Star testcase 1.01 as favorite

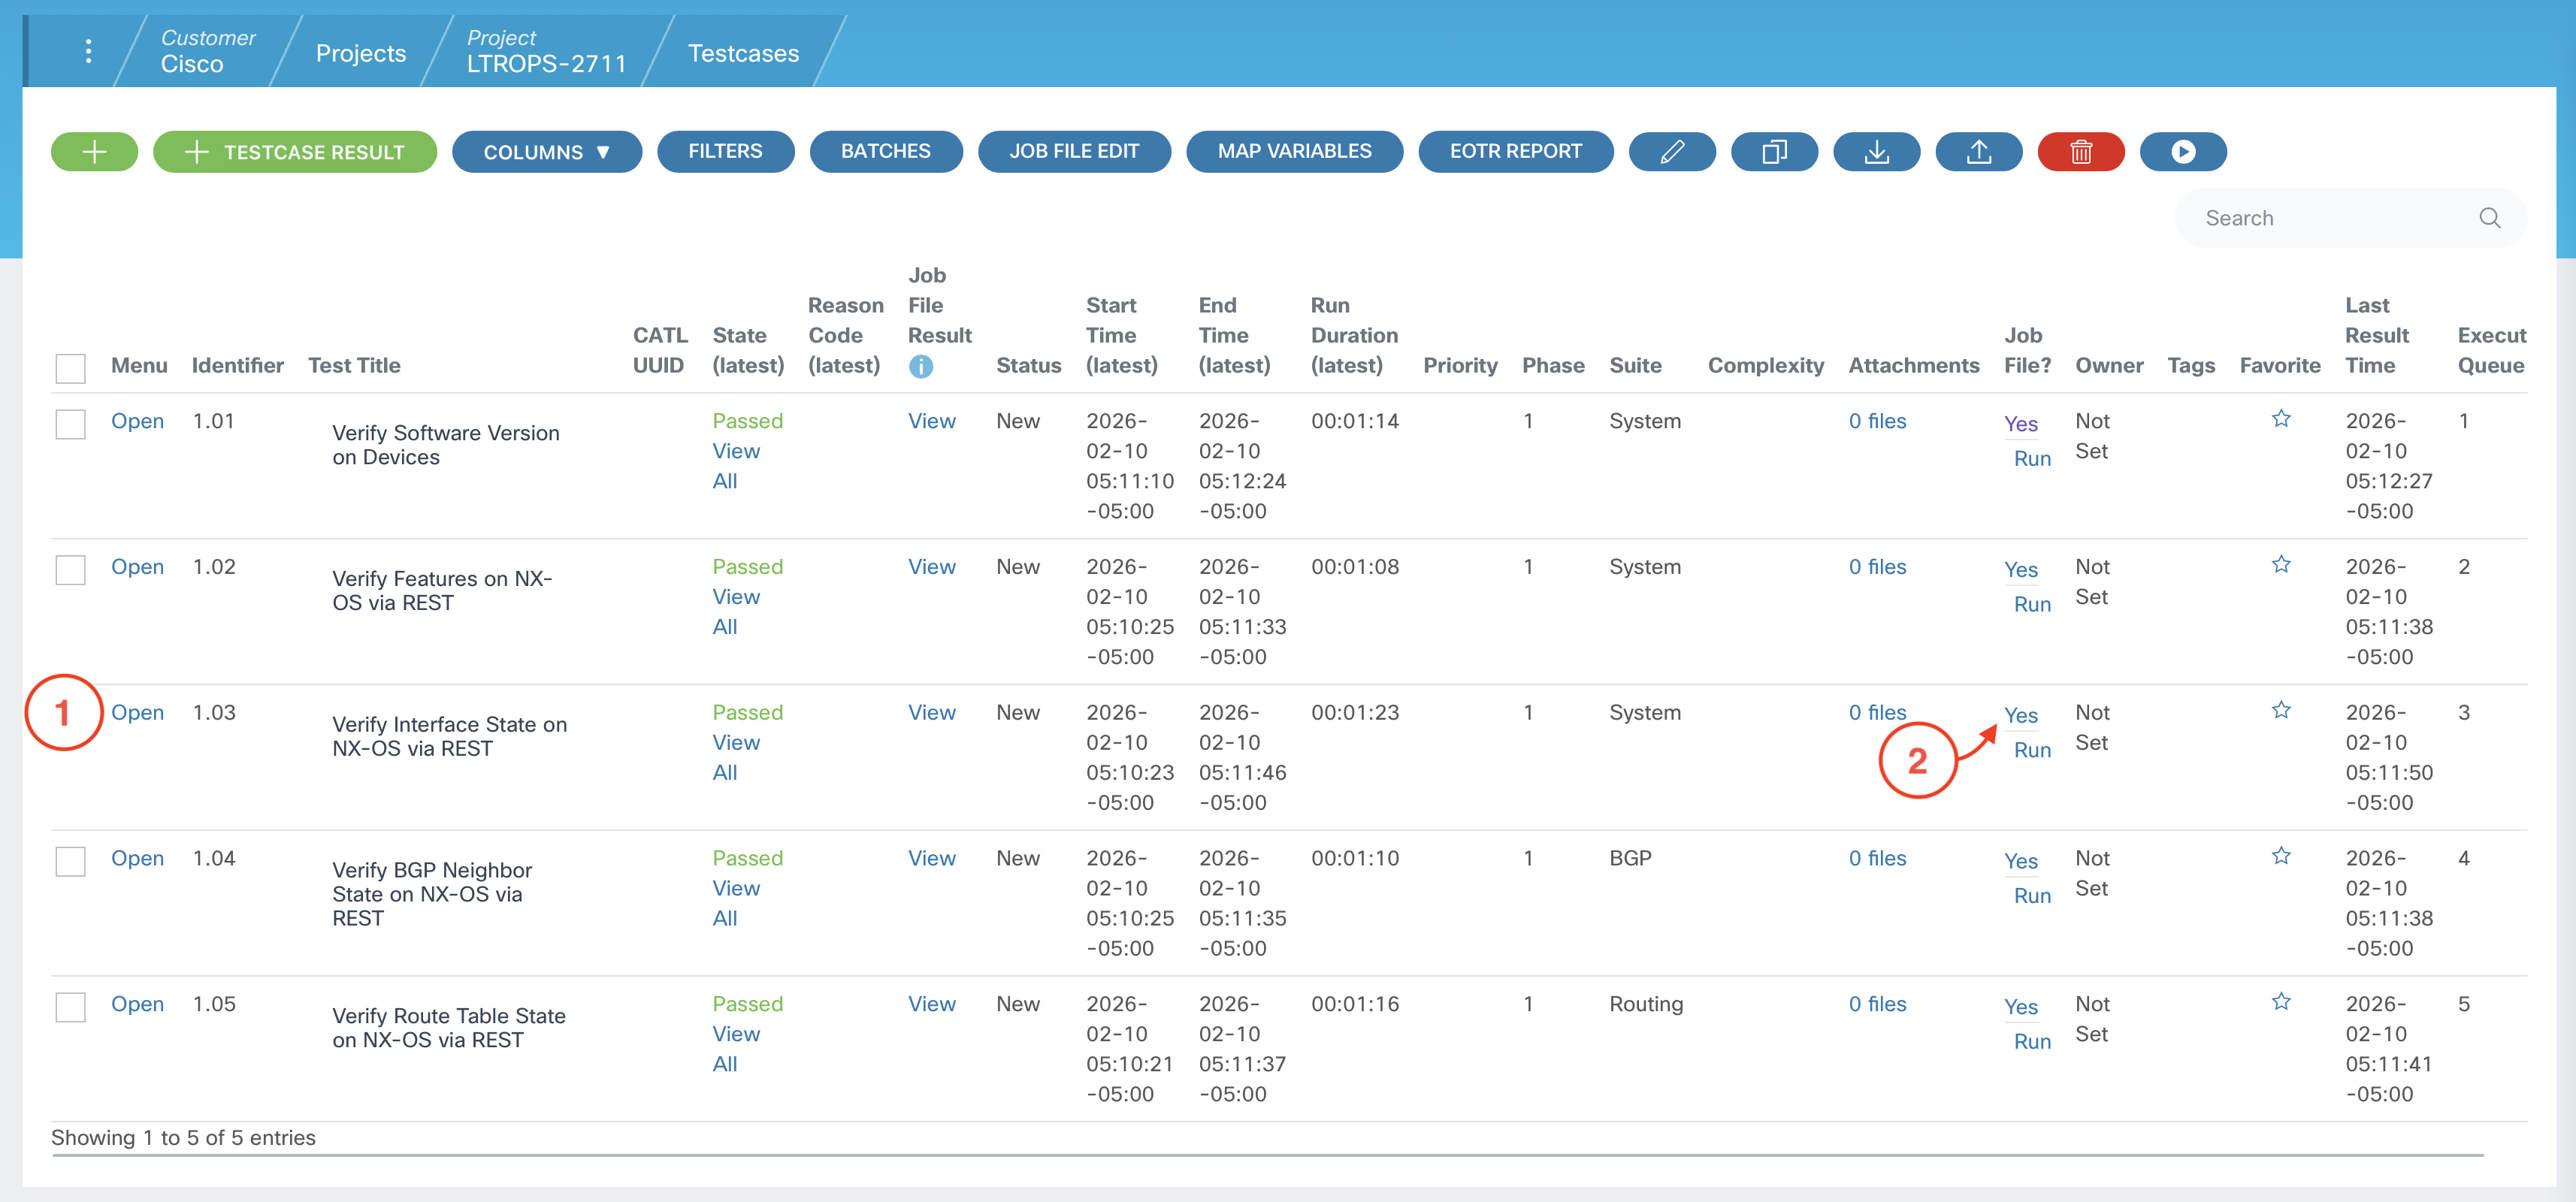click(x=2280, y=419)
